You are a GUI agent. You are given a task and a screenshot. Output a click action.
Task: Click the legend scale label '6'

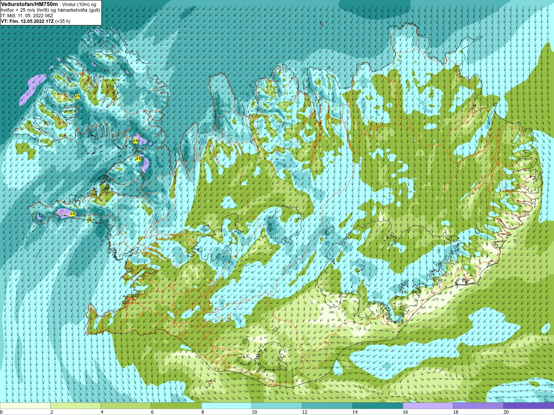click(x=152, y=412)
